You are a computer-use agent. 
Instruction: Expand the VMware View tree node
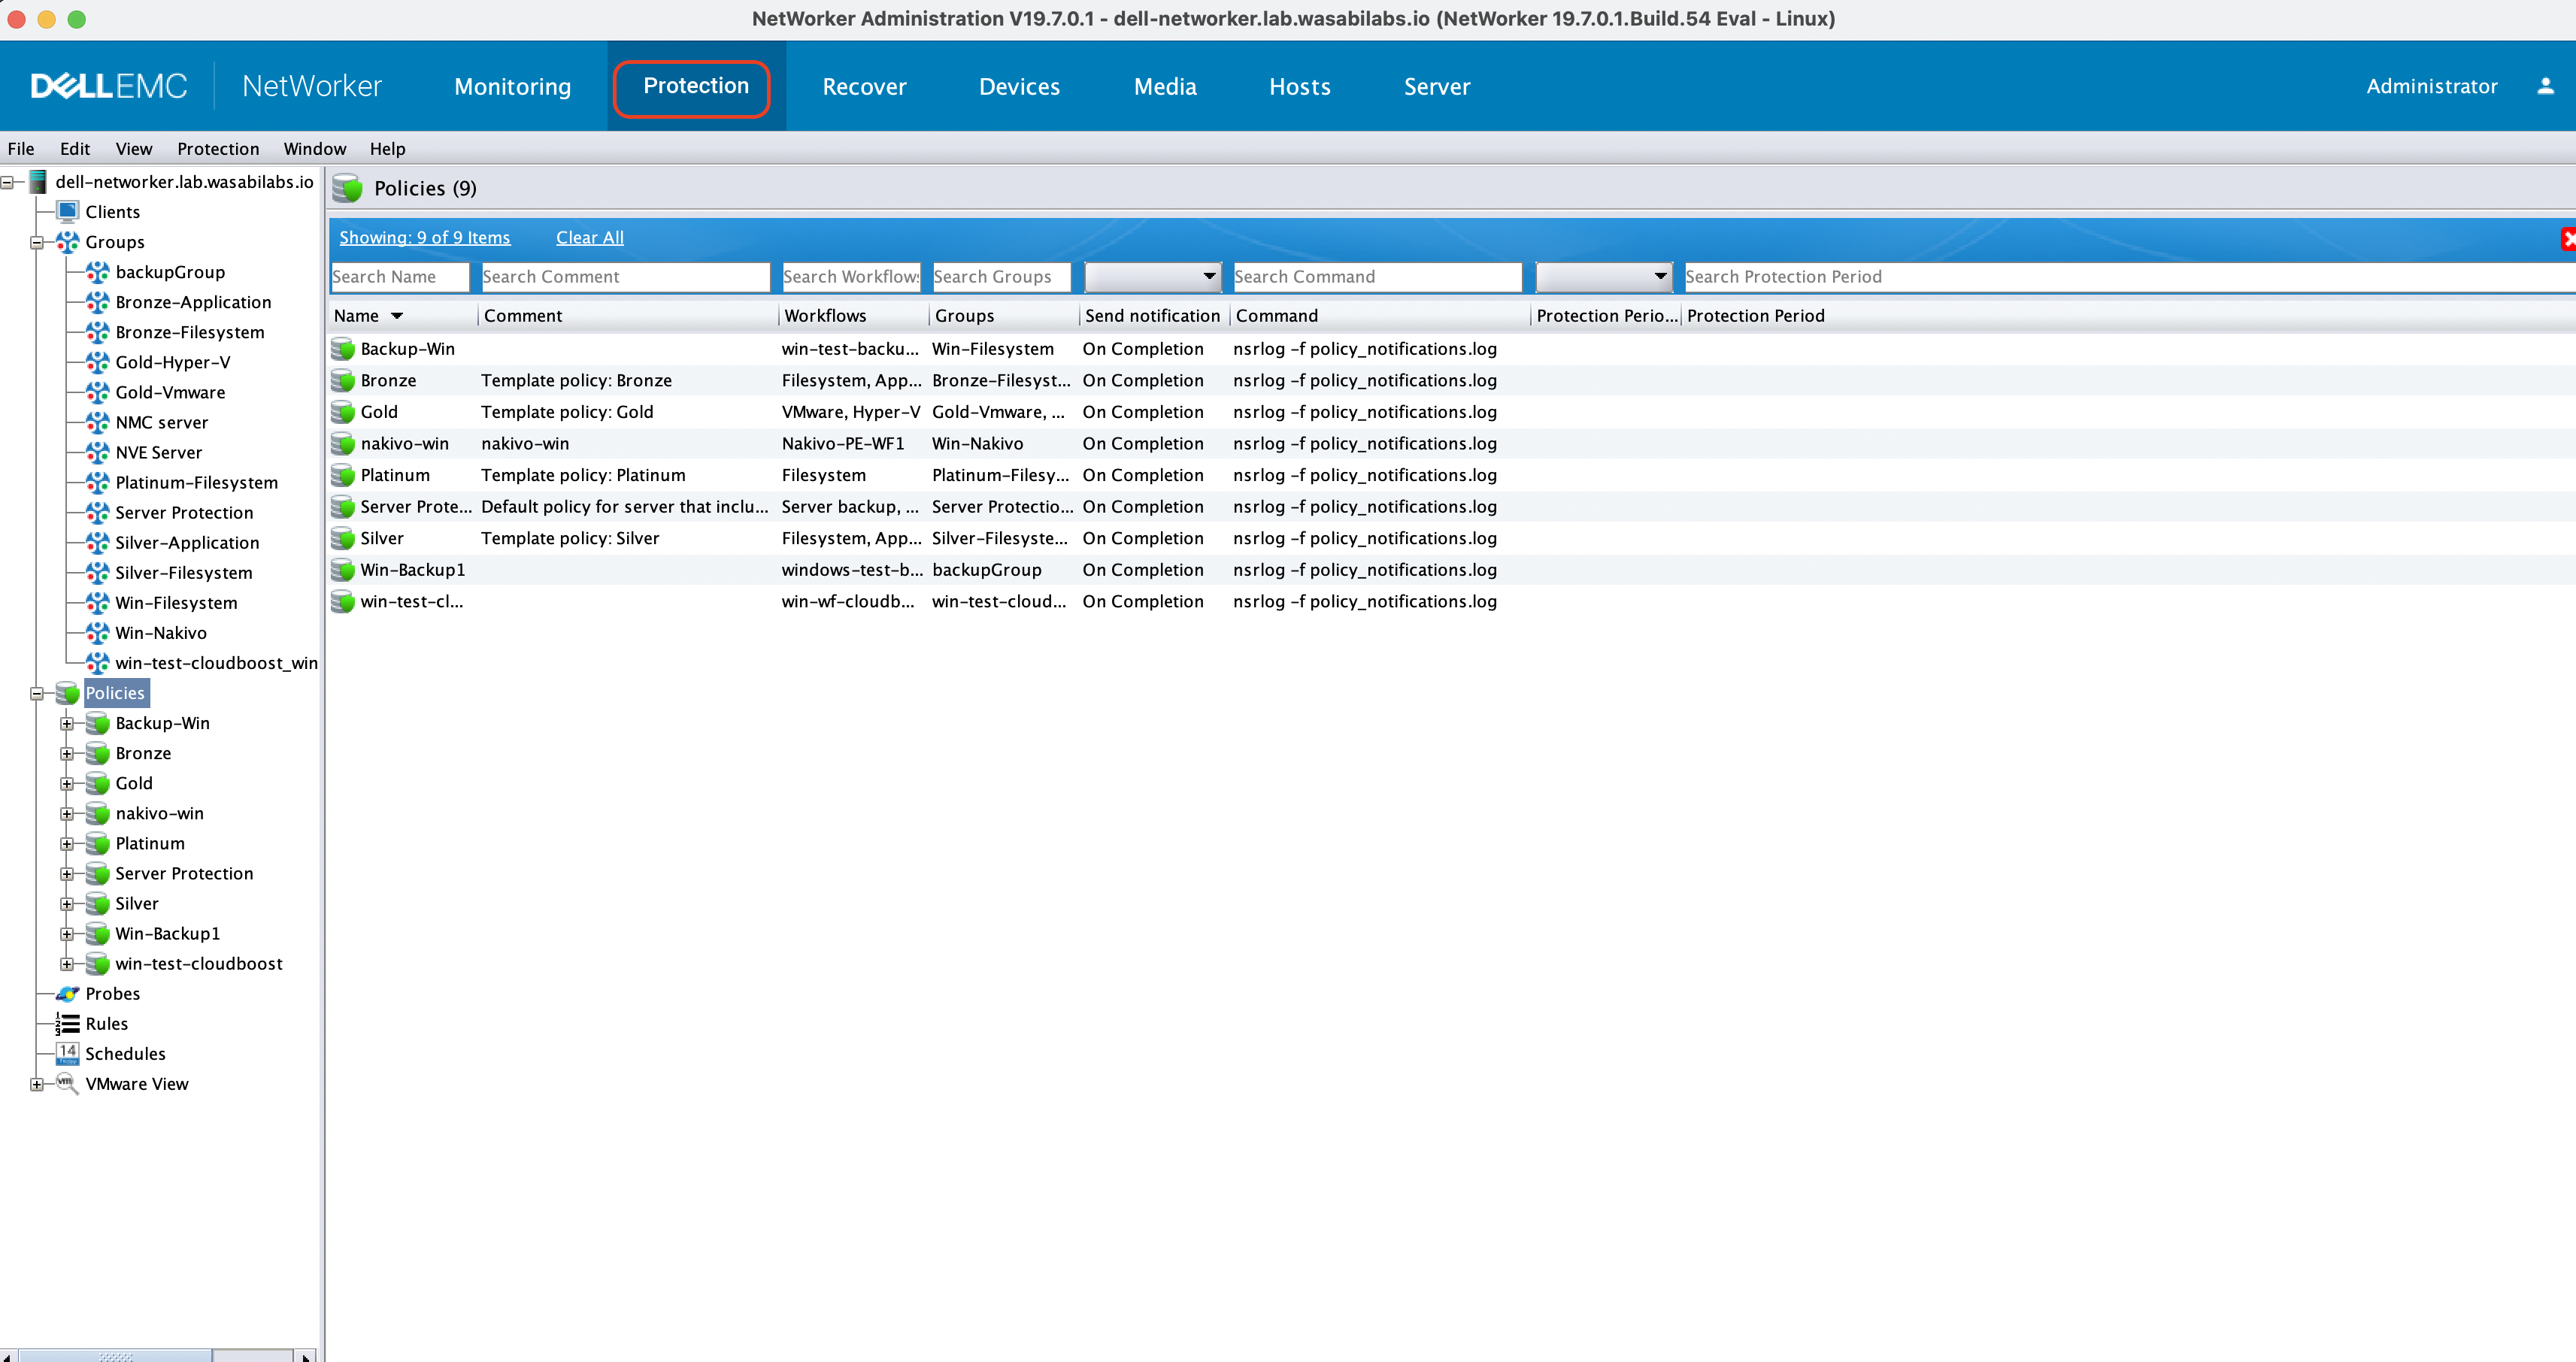tap(37, 1084)
